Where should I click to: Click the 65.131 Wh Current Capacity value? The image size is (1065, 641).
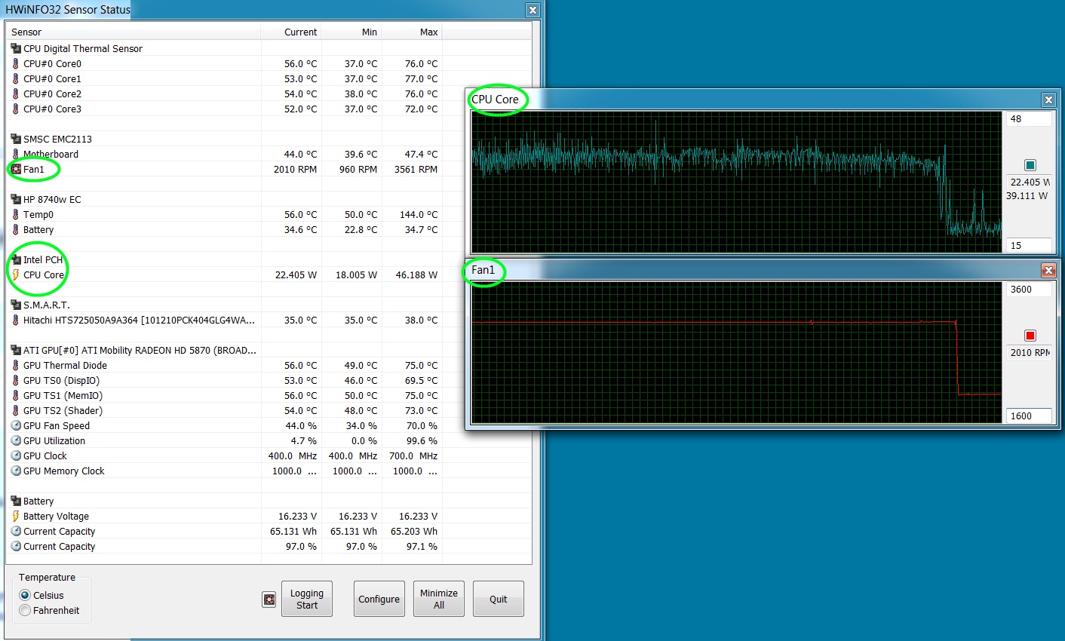(293, 531)
